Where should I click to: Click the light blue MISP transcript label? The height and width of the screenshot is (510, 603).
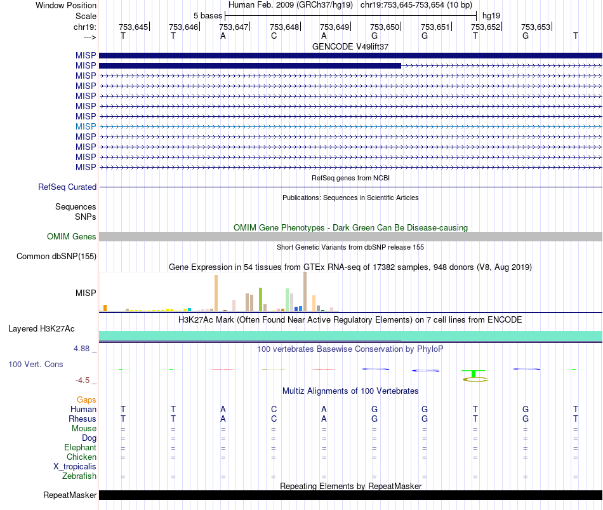coord(86,126)
